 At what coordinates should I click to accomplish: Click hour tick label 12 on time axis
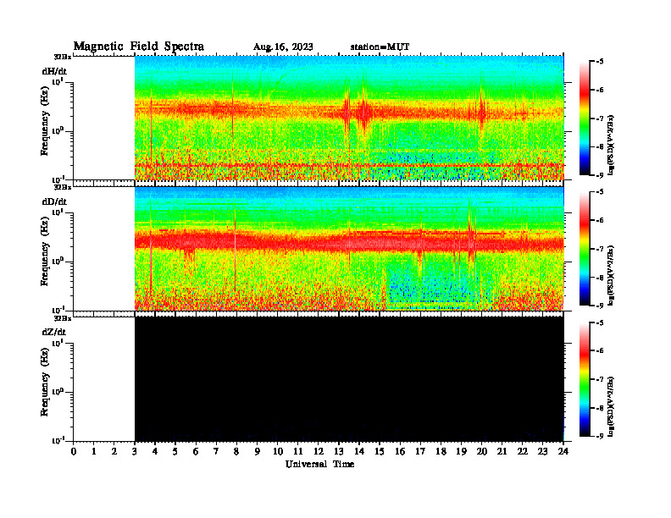(x=319, y=452)
